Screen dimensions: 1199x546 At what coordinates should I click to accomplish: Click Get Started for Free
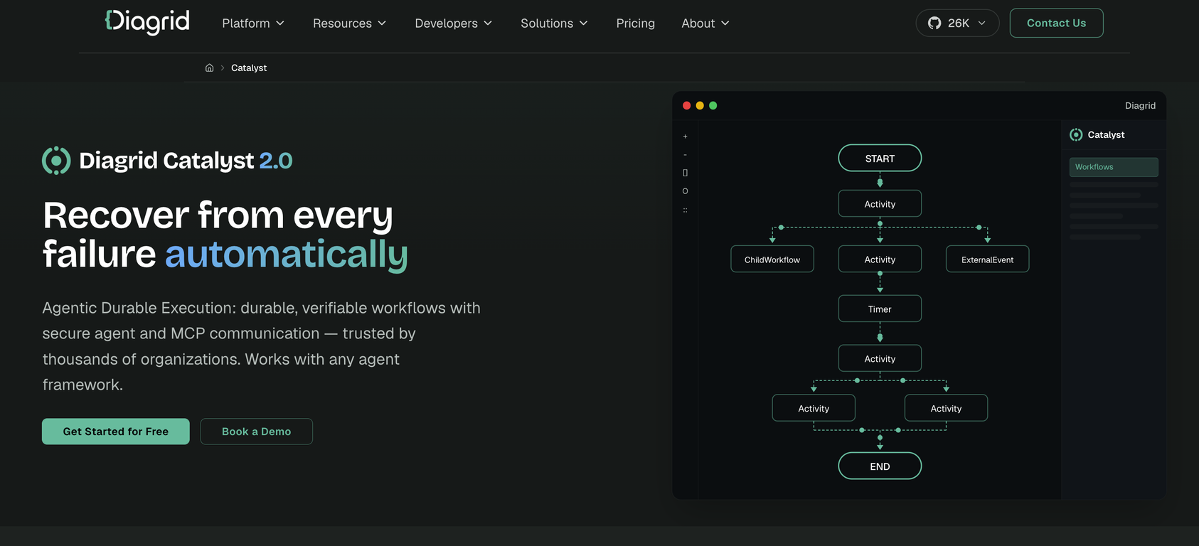[x=116, y=432]
